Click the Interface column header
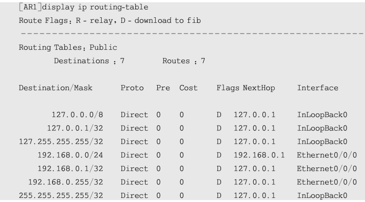Image resolution: width=365 pixels, height=202 pixels. 318,88
